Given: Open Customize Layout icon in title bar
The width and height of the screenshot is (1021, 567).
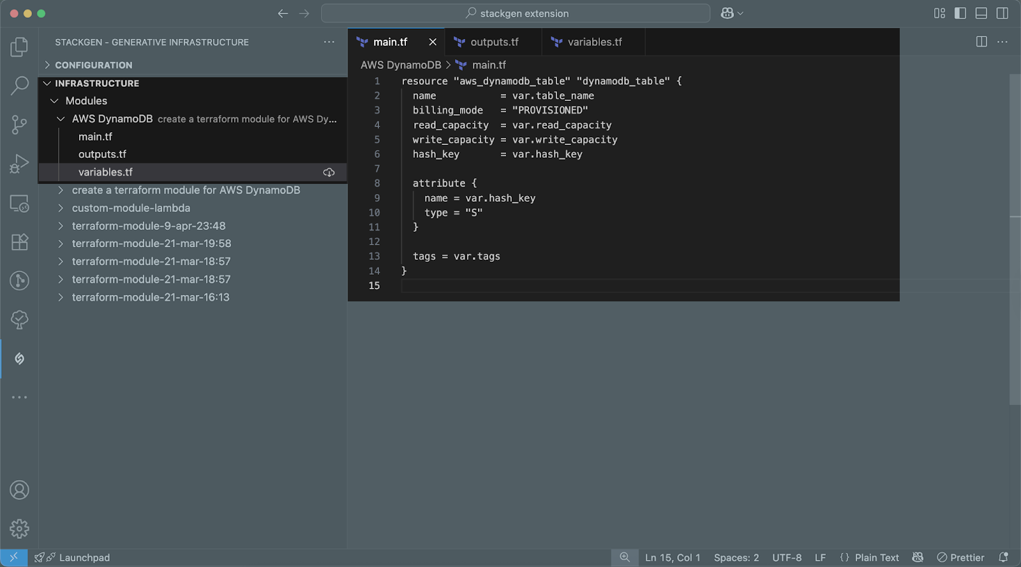Looking at the screenshot, I should click(x=939, y=13).
